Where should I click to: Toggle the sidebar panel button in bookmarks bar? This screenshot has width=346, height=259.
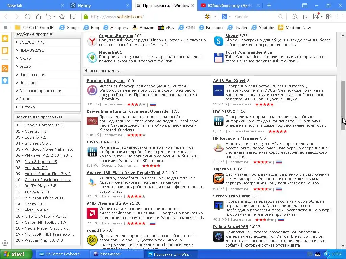coord(5,27)
